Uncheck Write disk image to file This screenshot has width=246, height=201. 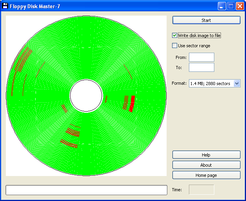(174, 36)
